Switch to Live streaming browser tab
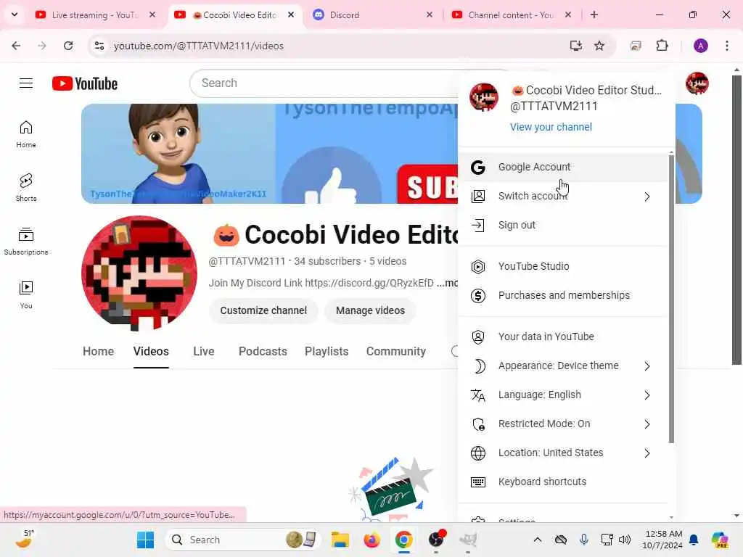The width and height of the screenshot is (743, 557). [95, 15]
